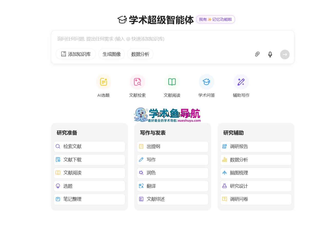Open 文献检索 via its magnifier icon
Viewport: 335px width, 230px height.
pos(137,82)
